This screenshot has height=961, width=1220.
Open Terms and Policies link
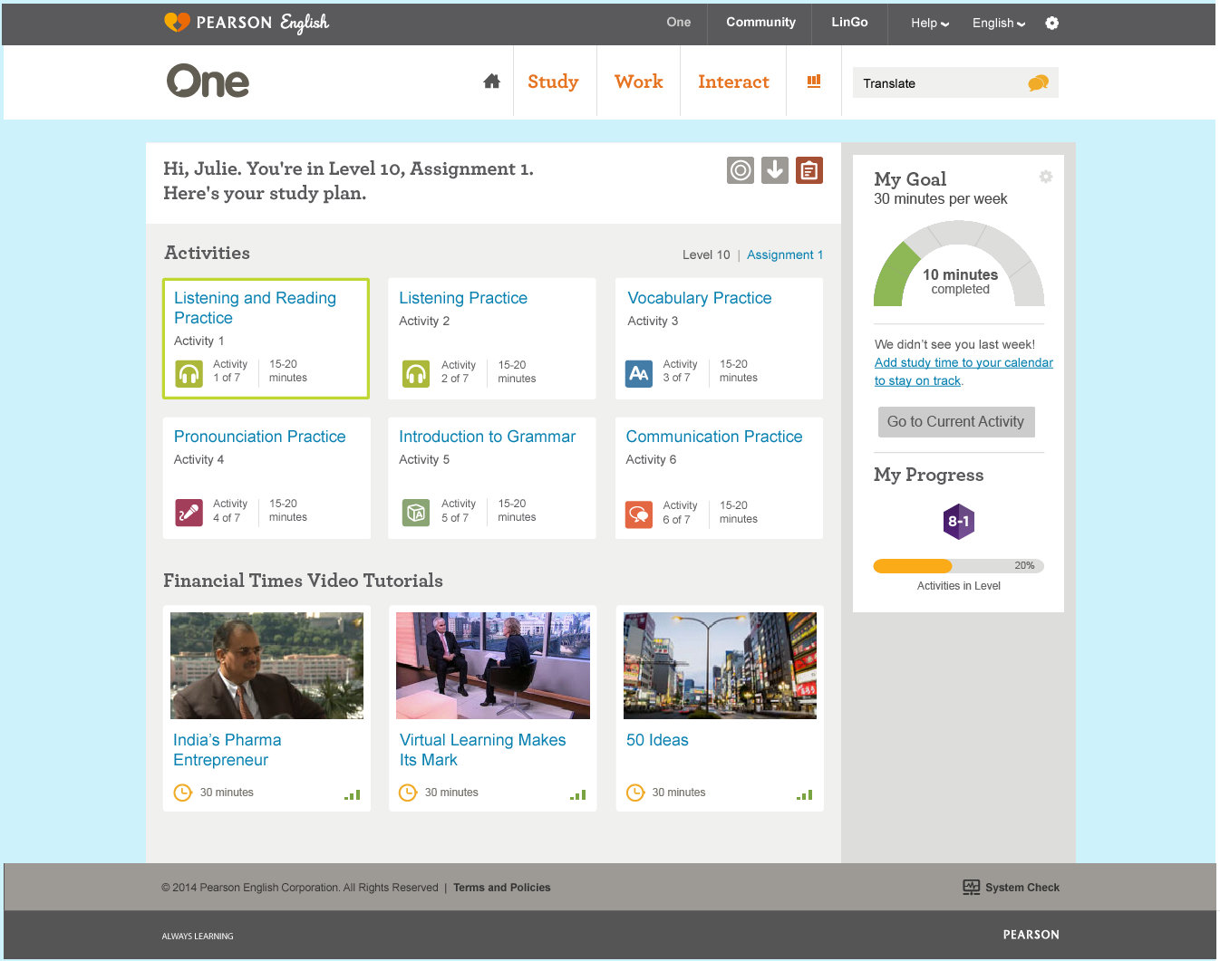pos(502,888)
